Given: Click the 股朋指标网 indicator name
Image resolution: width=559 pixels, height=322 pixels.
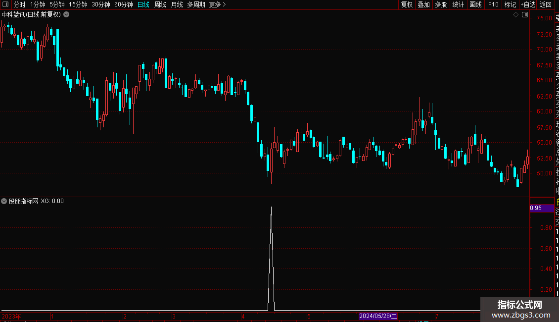Looking at the screenshot, I should (24, 201).
